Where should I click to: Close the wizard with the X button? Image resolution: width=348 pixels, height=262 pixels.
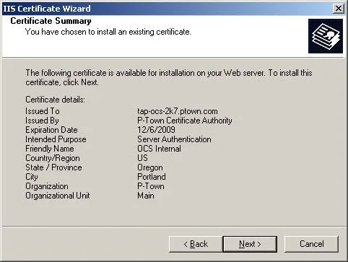(x=338, y=9)
